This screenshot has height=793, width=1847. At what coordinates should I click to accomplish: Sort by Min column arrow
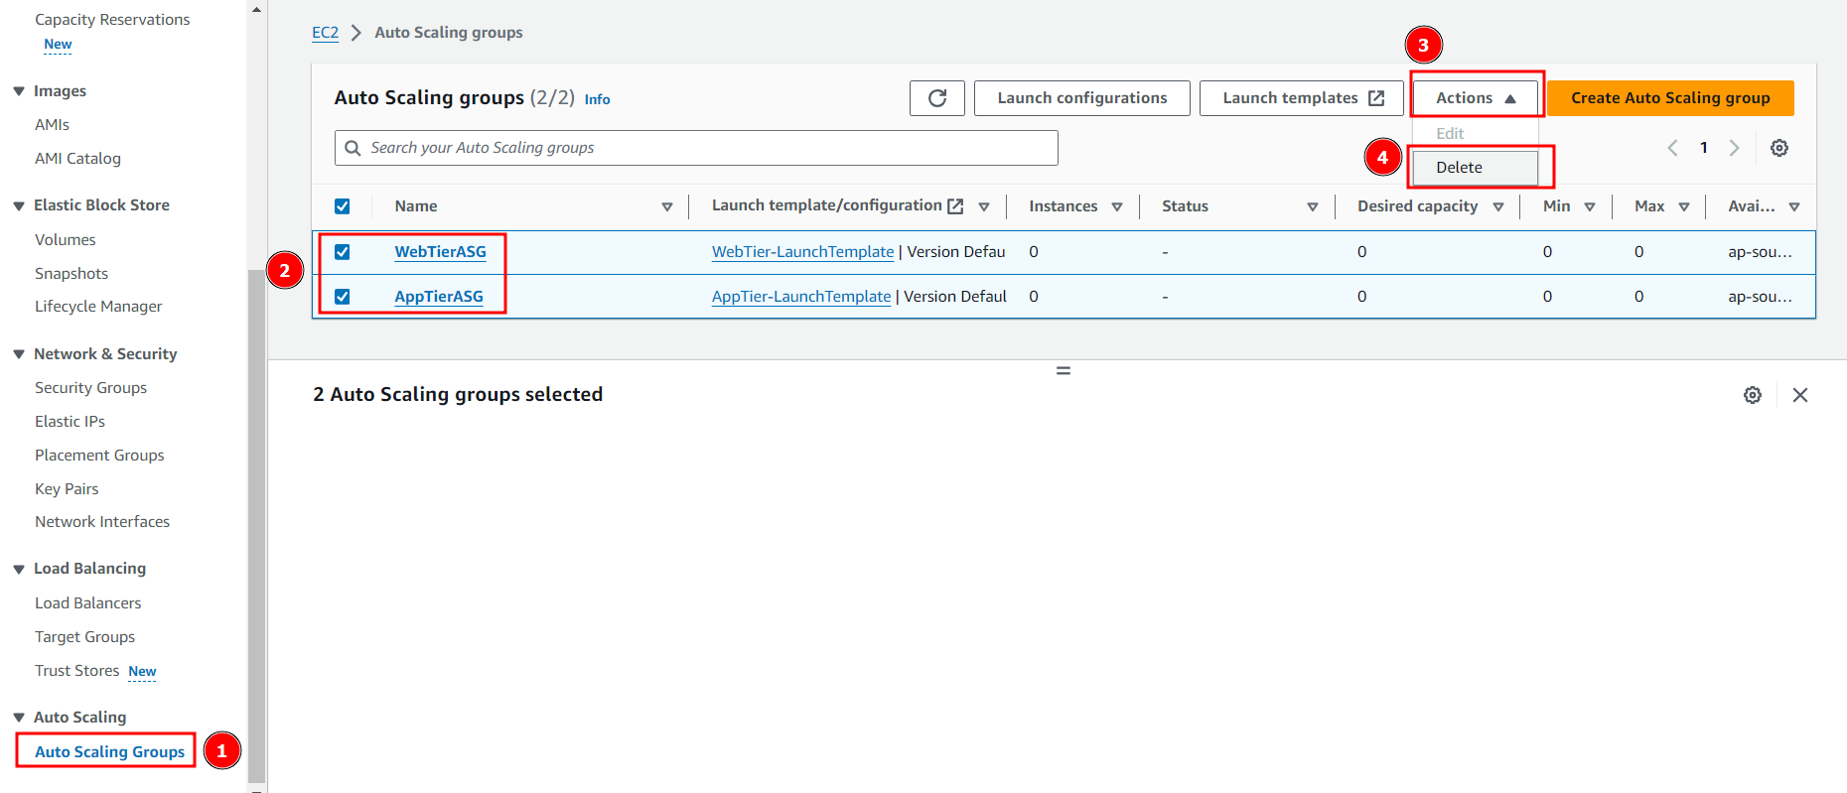[1590, 206]
